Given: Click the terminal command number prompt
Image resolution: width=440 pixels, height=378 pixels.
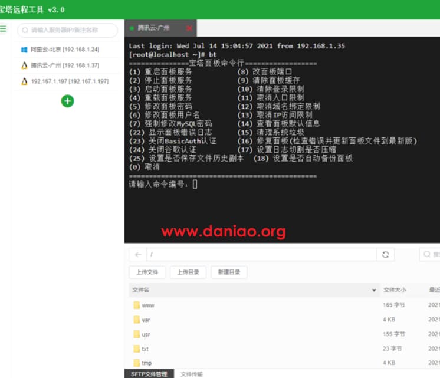Looking at the screenshot, I should [163, 185].
